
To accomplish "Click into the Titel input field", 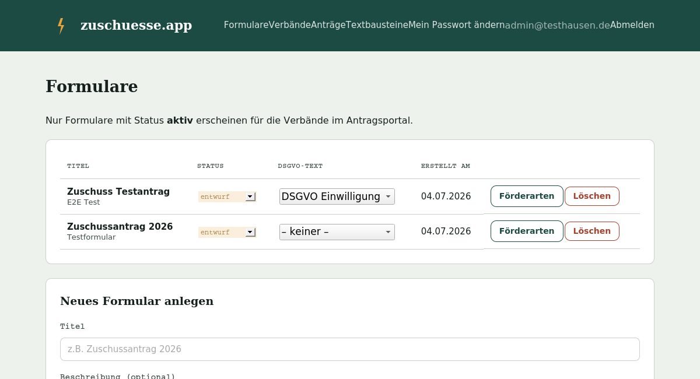I will point(350,349).
